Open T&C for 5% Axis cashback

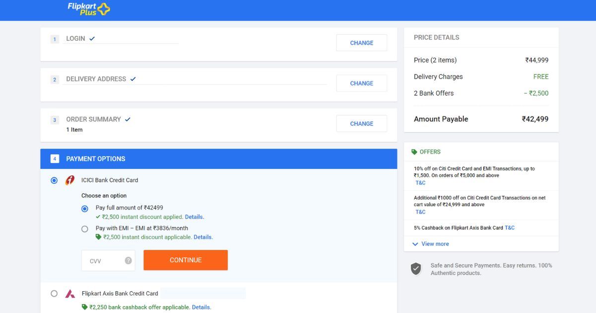click(510, 228)
